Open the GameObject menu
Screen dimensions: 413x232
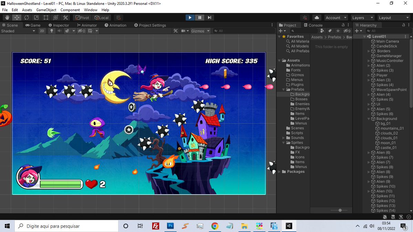[x=46, y=10]
